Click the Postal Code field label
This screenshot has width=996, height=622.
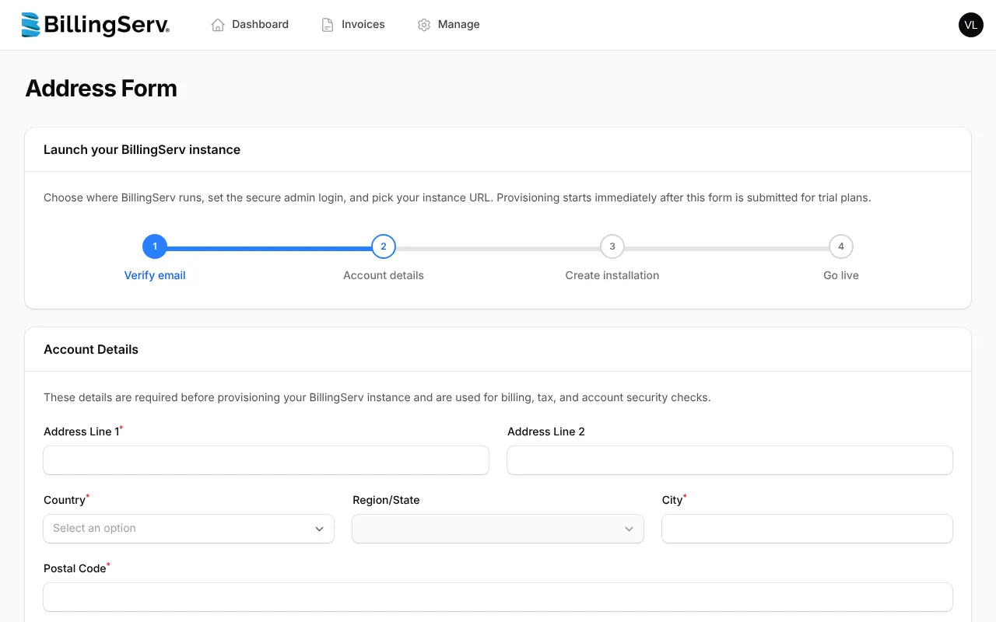pyautogui.click(x=75, y=568)
